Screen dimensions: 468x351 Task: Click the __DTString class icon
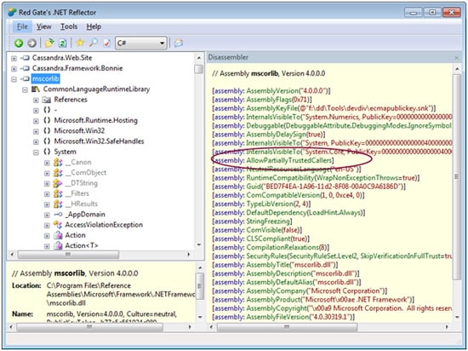coord(58,183)
